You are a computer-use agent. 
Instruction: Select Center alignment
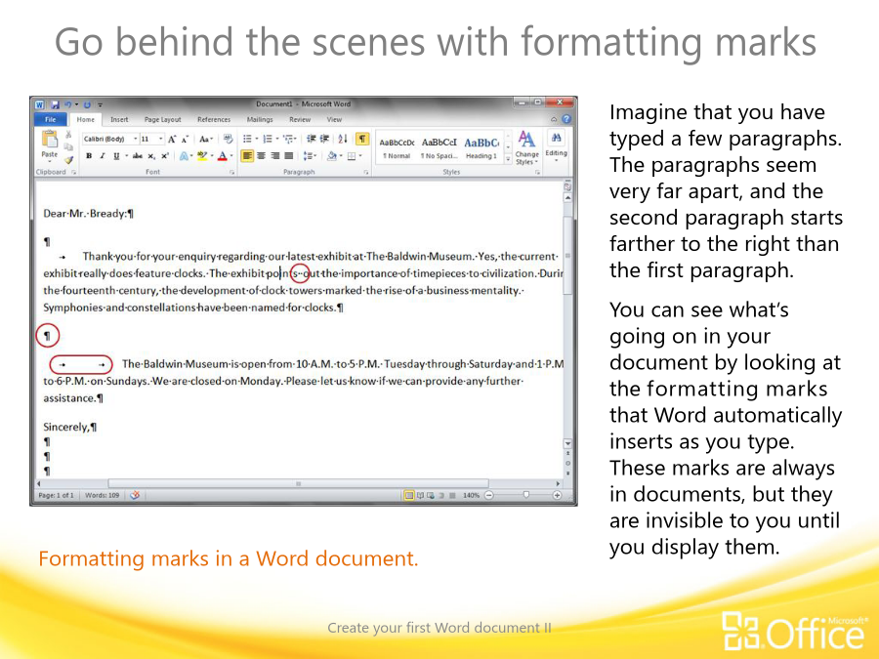261,156
